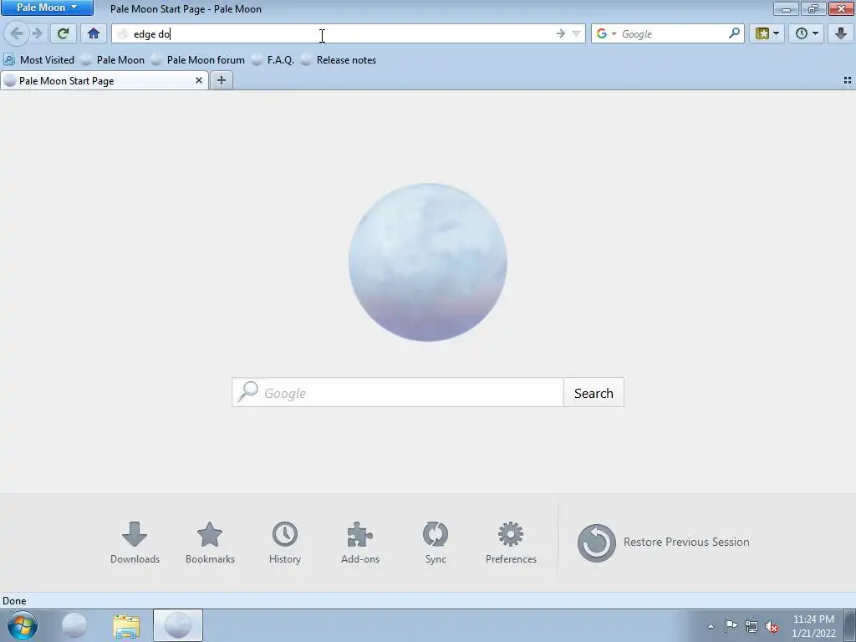Open the history toolbar dropdown
The width and height of the screenshot is (856, 642).
click(807, 33)
